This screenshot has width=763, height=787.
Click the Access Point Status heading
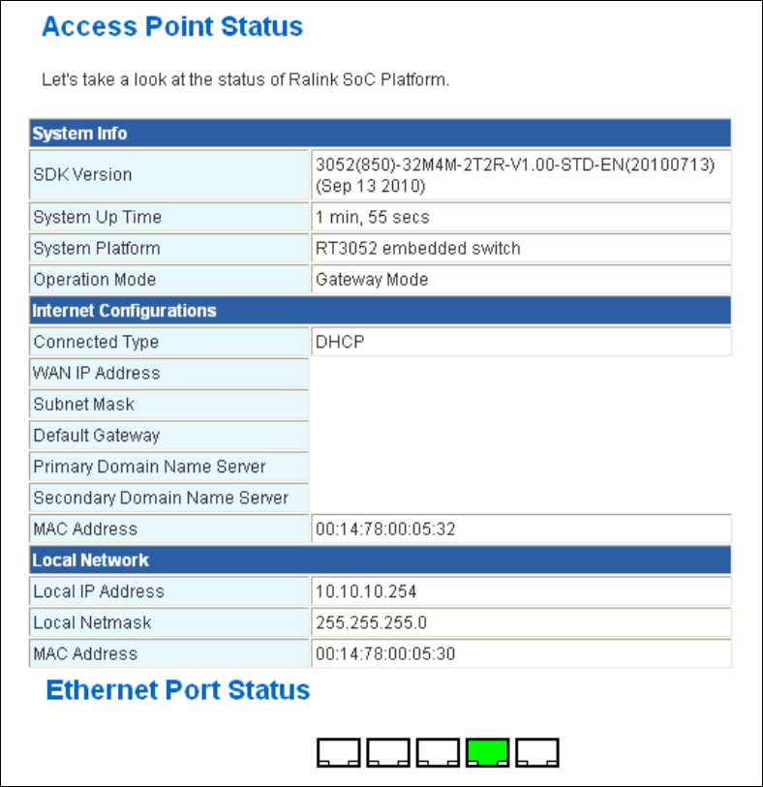tap(172, 26)
